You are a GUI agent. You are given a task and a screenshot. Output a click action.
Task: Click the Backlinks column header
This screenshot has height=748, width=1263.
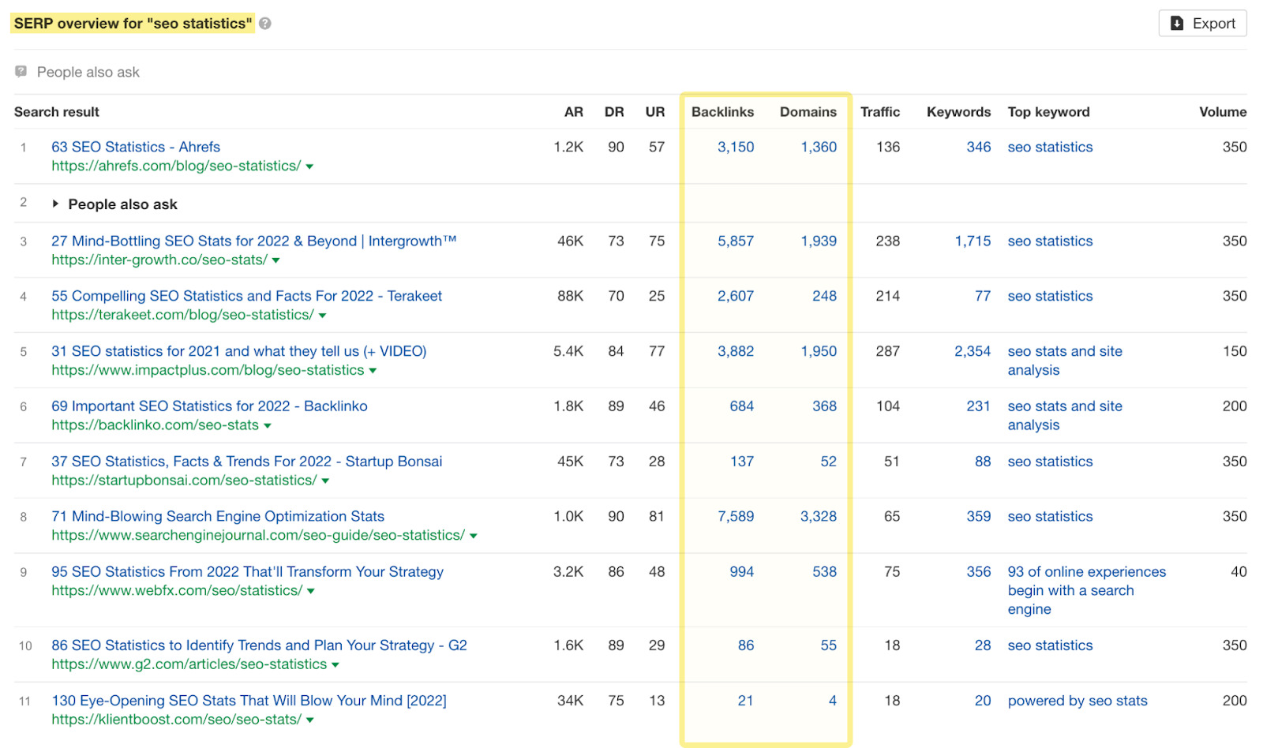(x=722, y=112)
